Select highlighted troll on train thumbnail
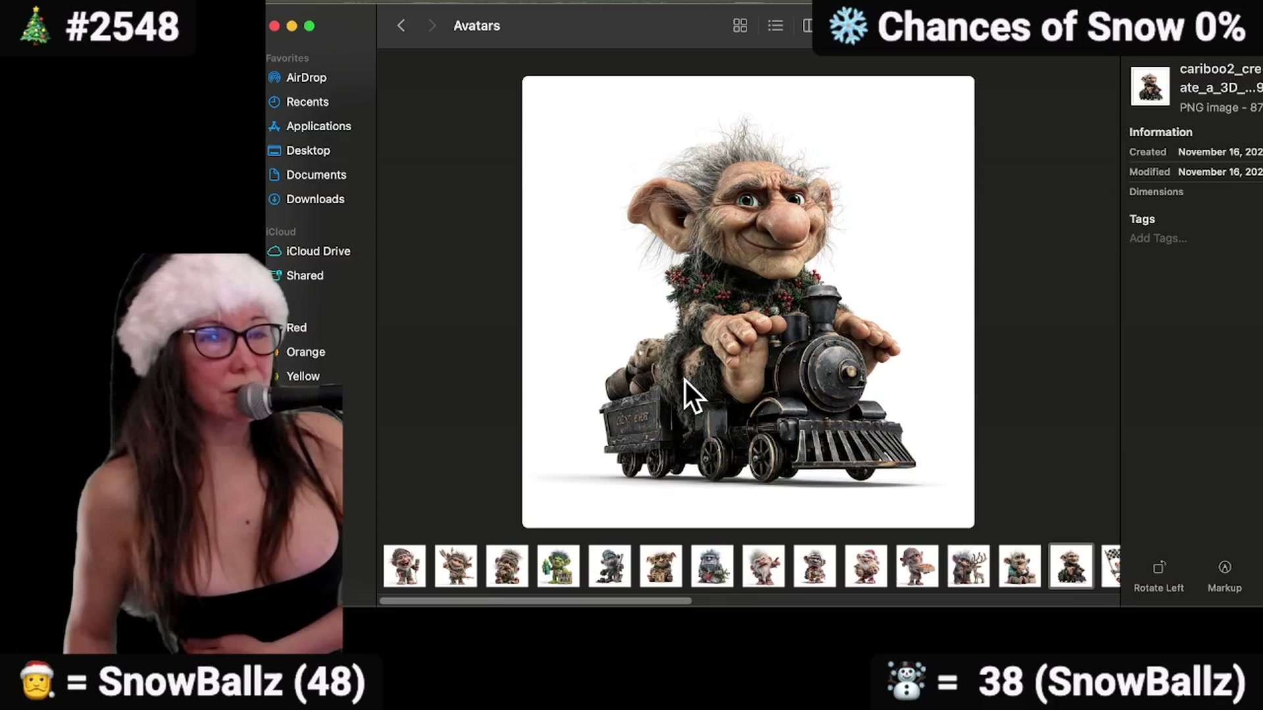1263x710 pixels. [1071, 565]
